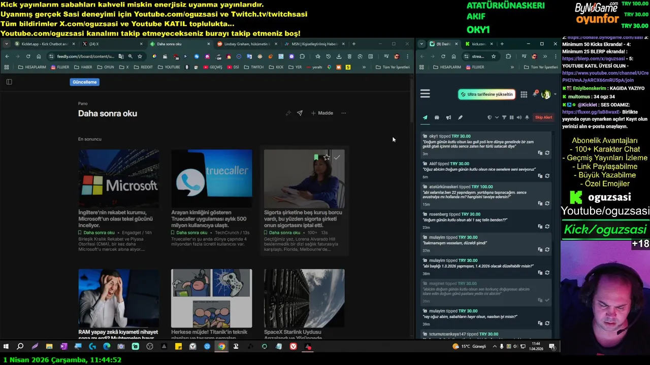Mark the Sigorta article as read with the checkmark
Image resolution: width=650 pixels, height=365 pixels.
[x=337, y=158]
